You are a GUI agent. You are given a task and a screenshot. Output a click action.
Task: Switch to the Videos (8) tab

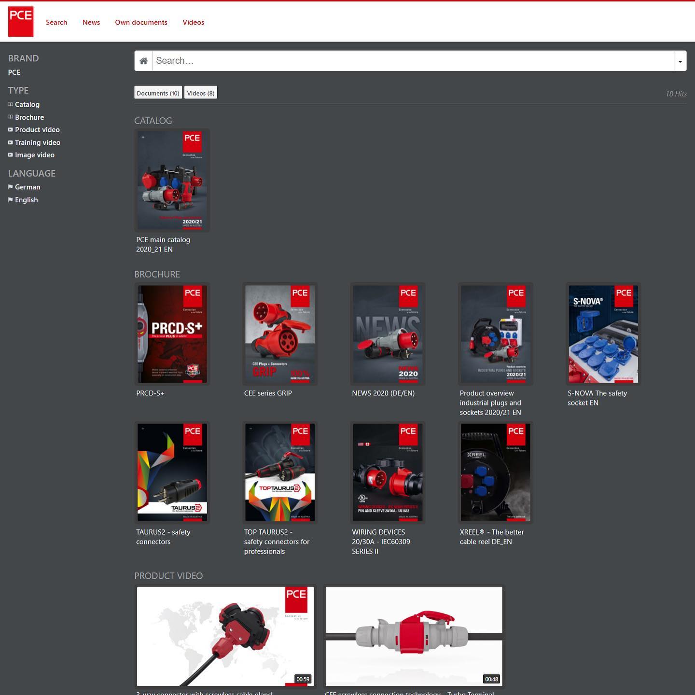[201, 93]
